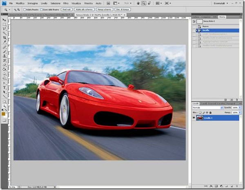Toggle Quick Mask mode icon

pos(4,121)
